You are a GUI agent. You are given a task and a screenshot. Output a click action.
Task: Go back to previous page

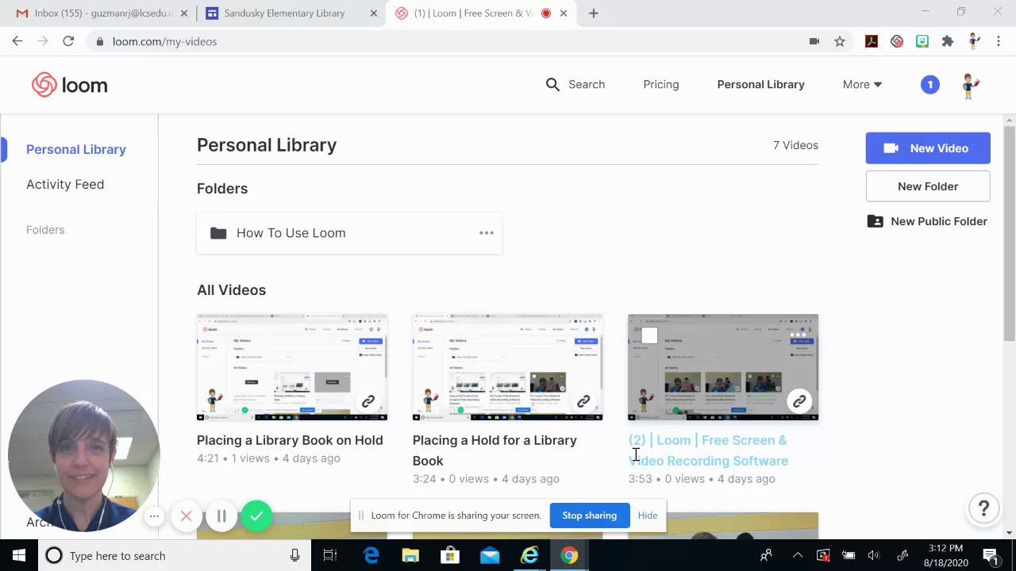(17, 41)
